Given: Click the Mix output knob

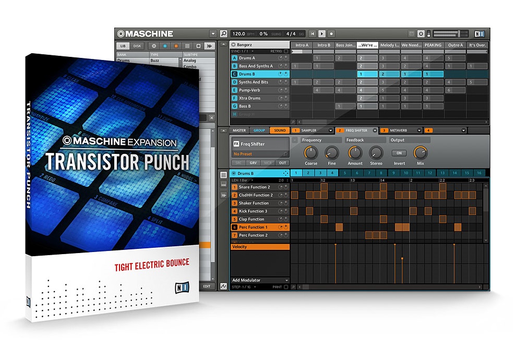Looking at the screenshot, I should [x=421, y=153].
